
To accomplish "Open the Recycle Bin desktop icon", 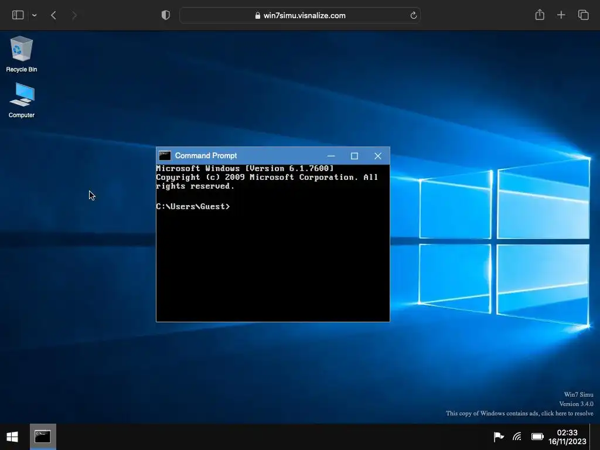I will (x=22, y=54).
